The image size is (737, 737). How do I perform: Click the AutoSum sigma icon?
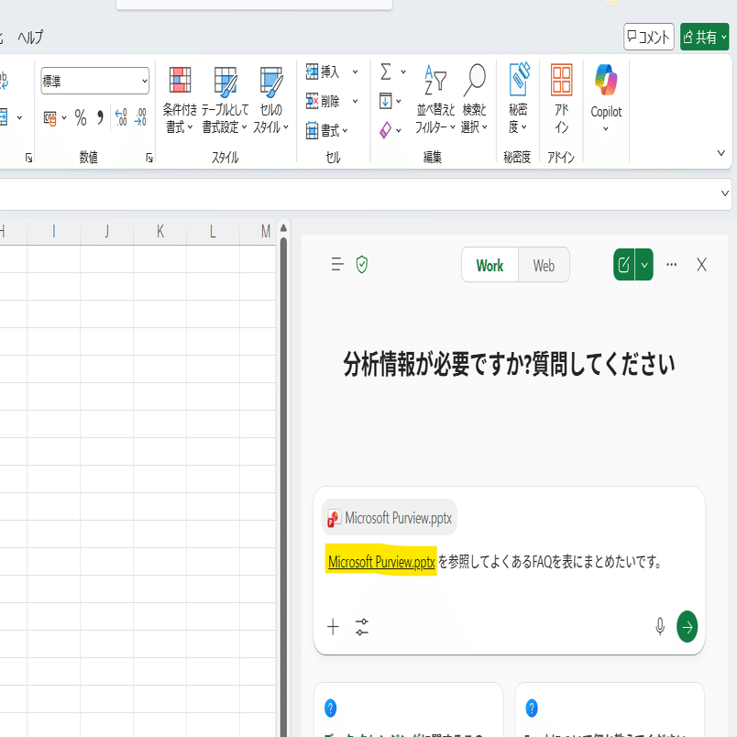(x=385, y=71)
